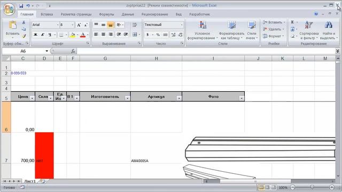Image resolution: width=342 pixels, height=192 pixels.
Task: Copy the selection to clipboard
Action: (x=24, y=29)
